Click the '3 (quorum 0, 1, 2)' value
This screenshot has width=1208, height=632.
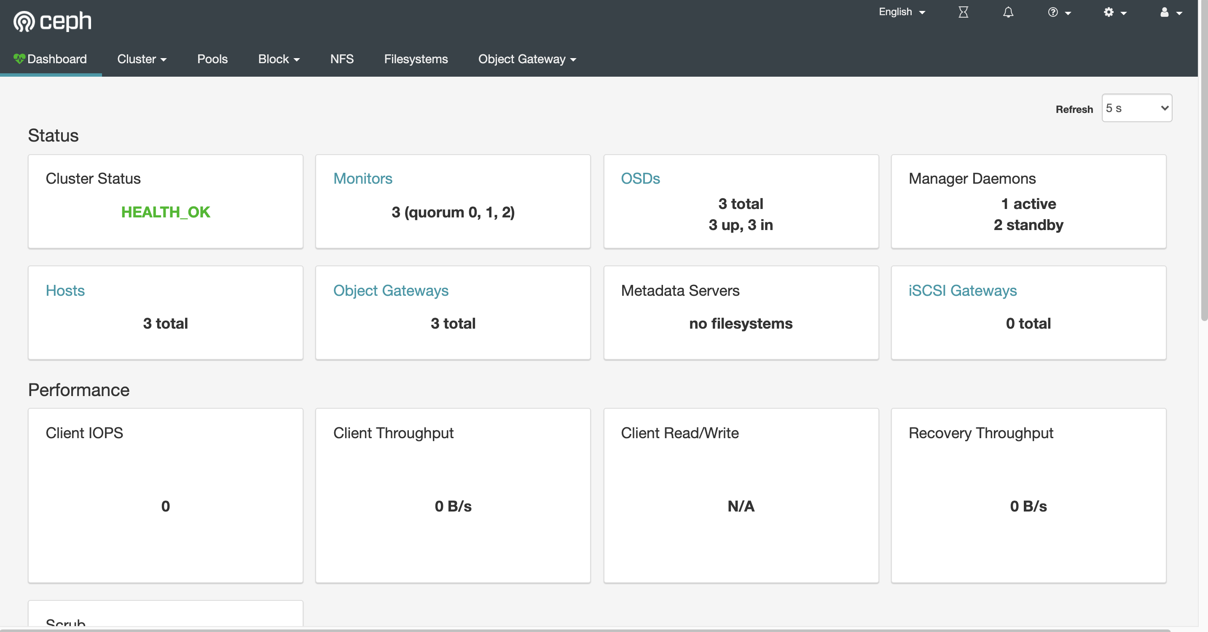pyautogui.click(x=453, y=212)
